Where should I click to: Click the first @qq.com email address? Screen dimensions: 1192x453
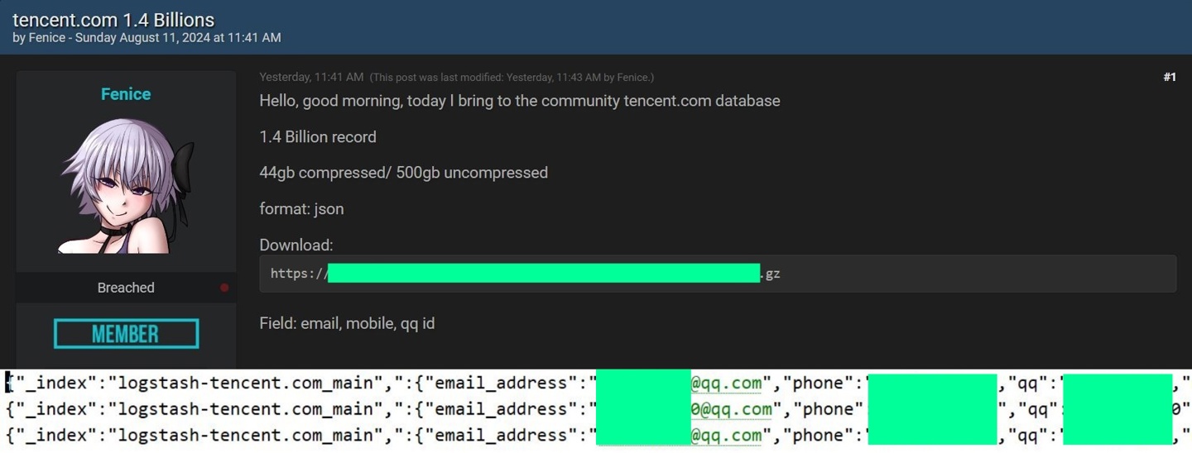tap(726, 383)
